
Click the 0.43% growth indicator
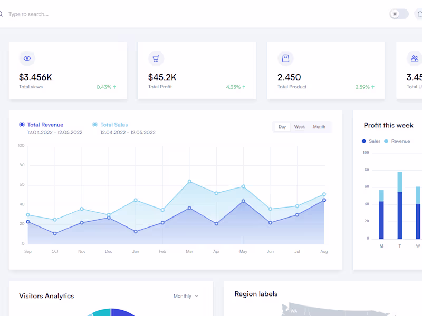coord(107,87)
